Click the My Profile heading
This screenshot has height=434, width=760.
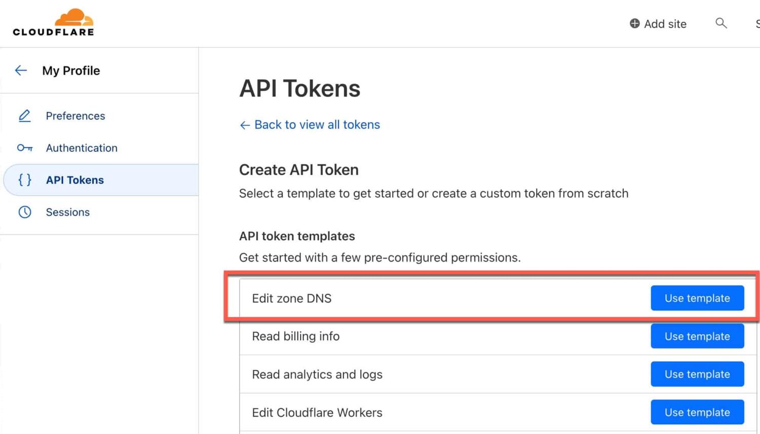pyautogui.click(x=71, y=70)
